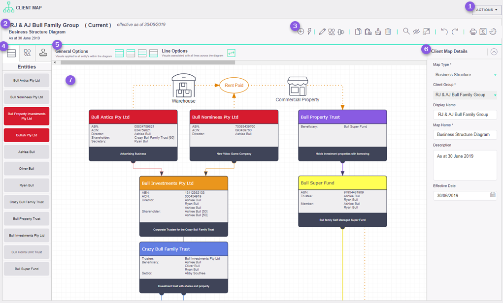Open the Effective Date calendar picker icon
Screen dimensions: 503x303
[x=493, y=195]
